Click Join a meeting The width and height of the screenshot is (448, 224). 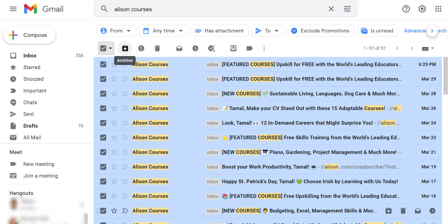[41, 176]
